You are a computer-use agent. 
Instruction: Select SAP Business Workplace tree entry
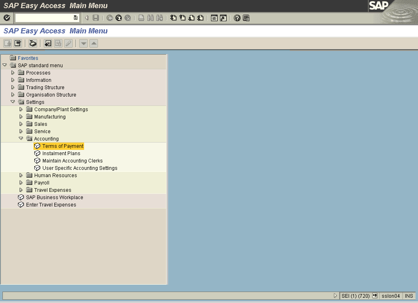[54, 198]
